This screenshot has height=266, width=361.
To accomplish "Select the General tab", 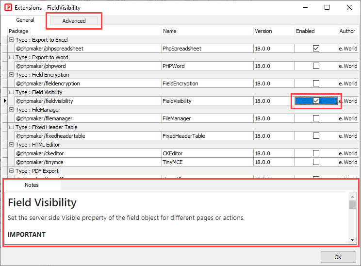I will pos(25,20).
